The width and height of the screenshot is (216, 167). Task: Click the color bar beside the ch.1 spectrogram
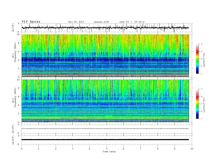197,59
